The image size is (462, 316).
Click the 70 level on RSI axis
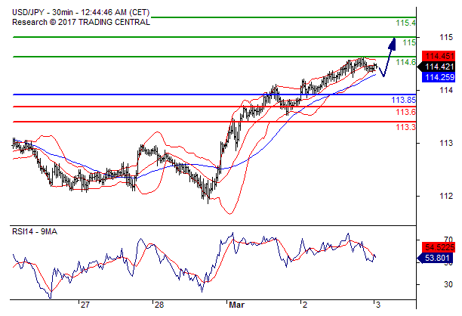(427, 239)
